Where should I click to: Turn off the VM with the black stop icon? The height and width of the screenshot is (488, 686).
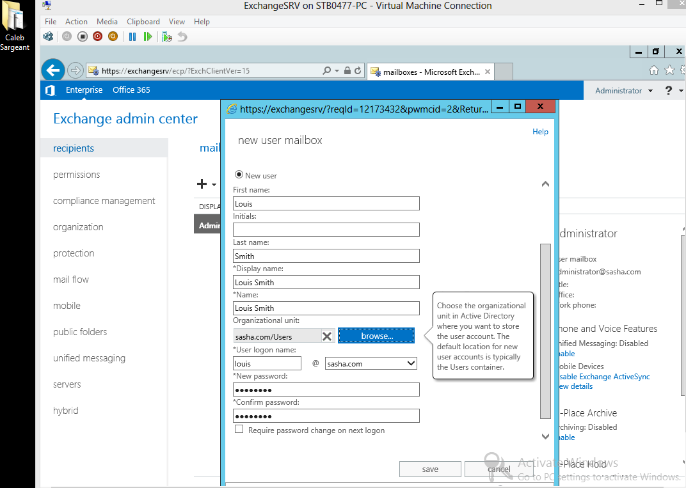pos(83,36)
